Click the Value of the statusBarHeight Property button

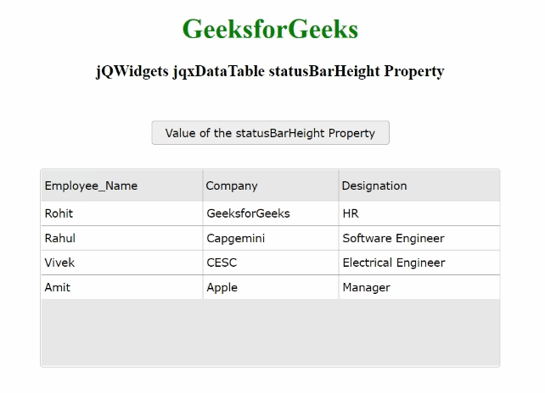pos(270,133)
